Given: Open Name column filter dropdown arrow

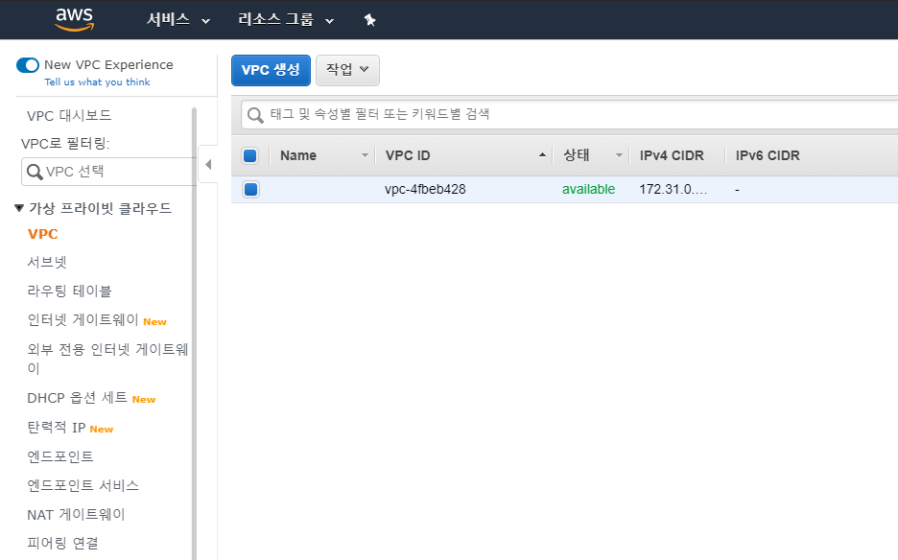Looking at the screenshot, I should pyautogui.click(x=365, y=155).
